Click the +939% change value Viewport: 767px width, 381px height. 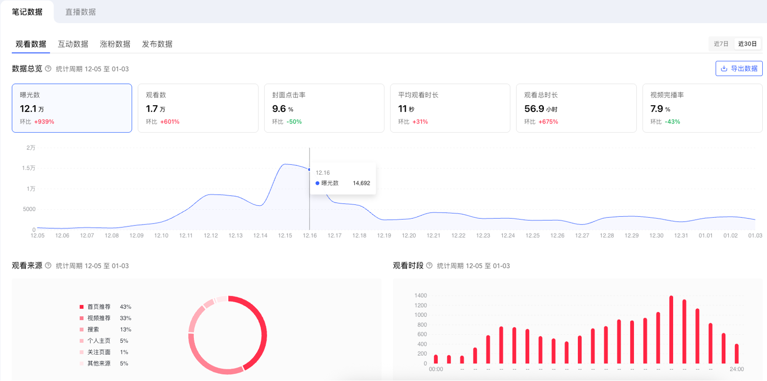click(44, 122)
